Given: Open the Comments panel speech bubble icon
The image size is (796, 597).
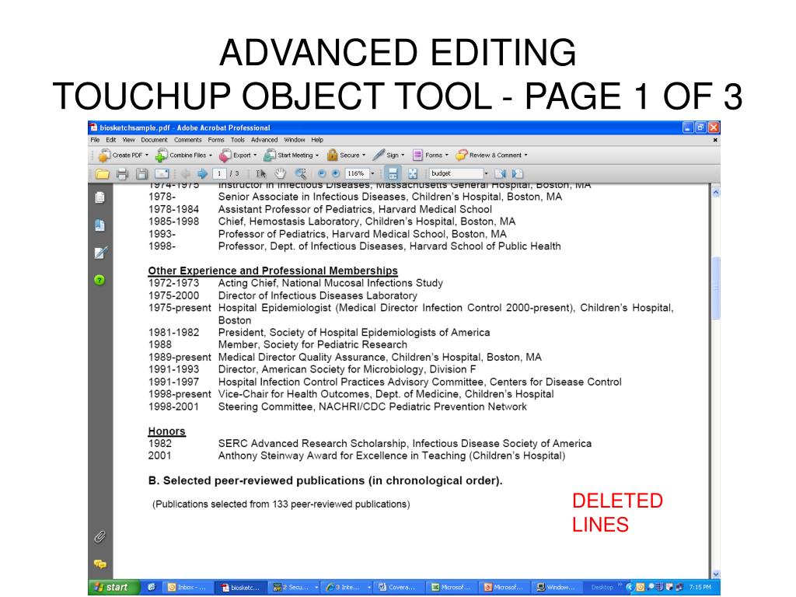Looking at the screenshot, I should click(100, 564).
